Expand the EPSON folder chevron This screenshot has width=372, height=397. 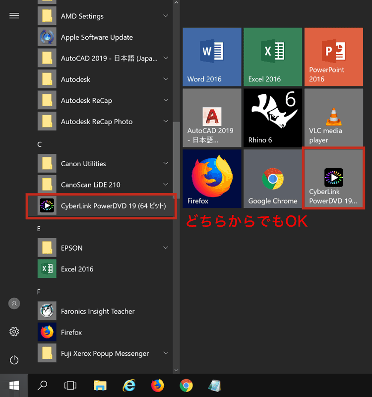166,248
